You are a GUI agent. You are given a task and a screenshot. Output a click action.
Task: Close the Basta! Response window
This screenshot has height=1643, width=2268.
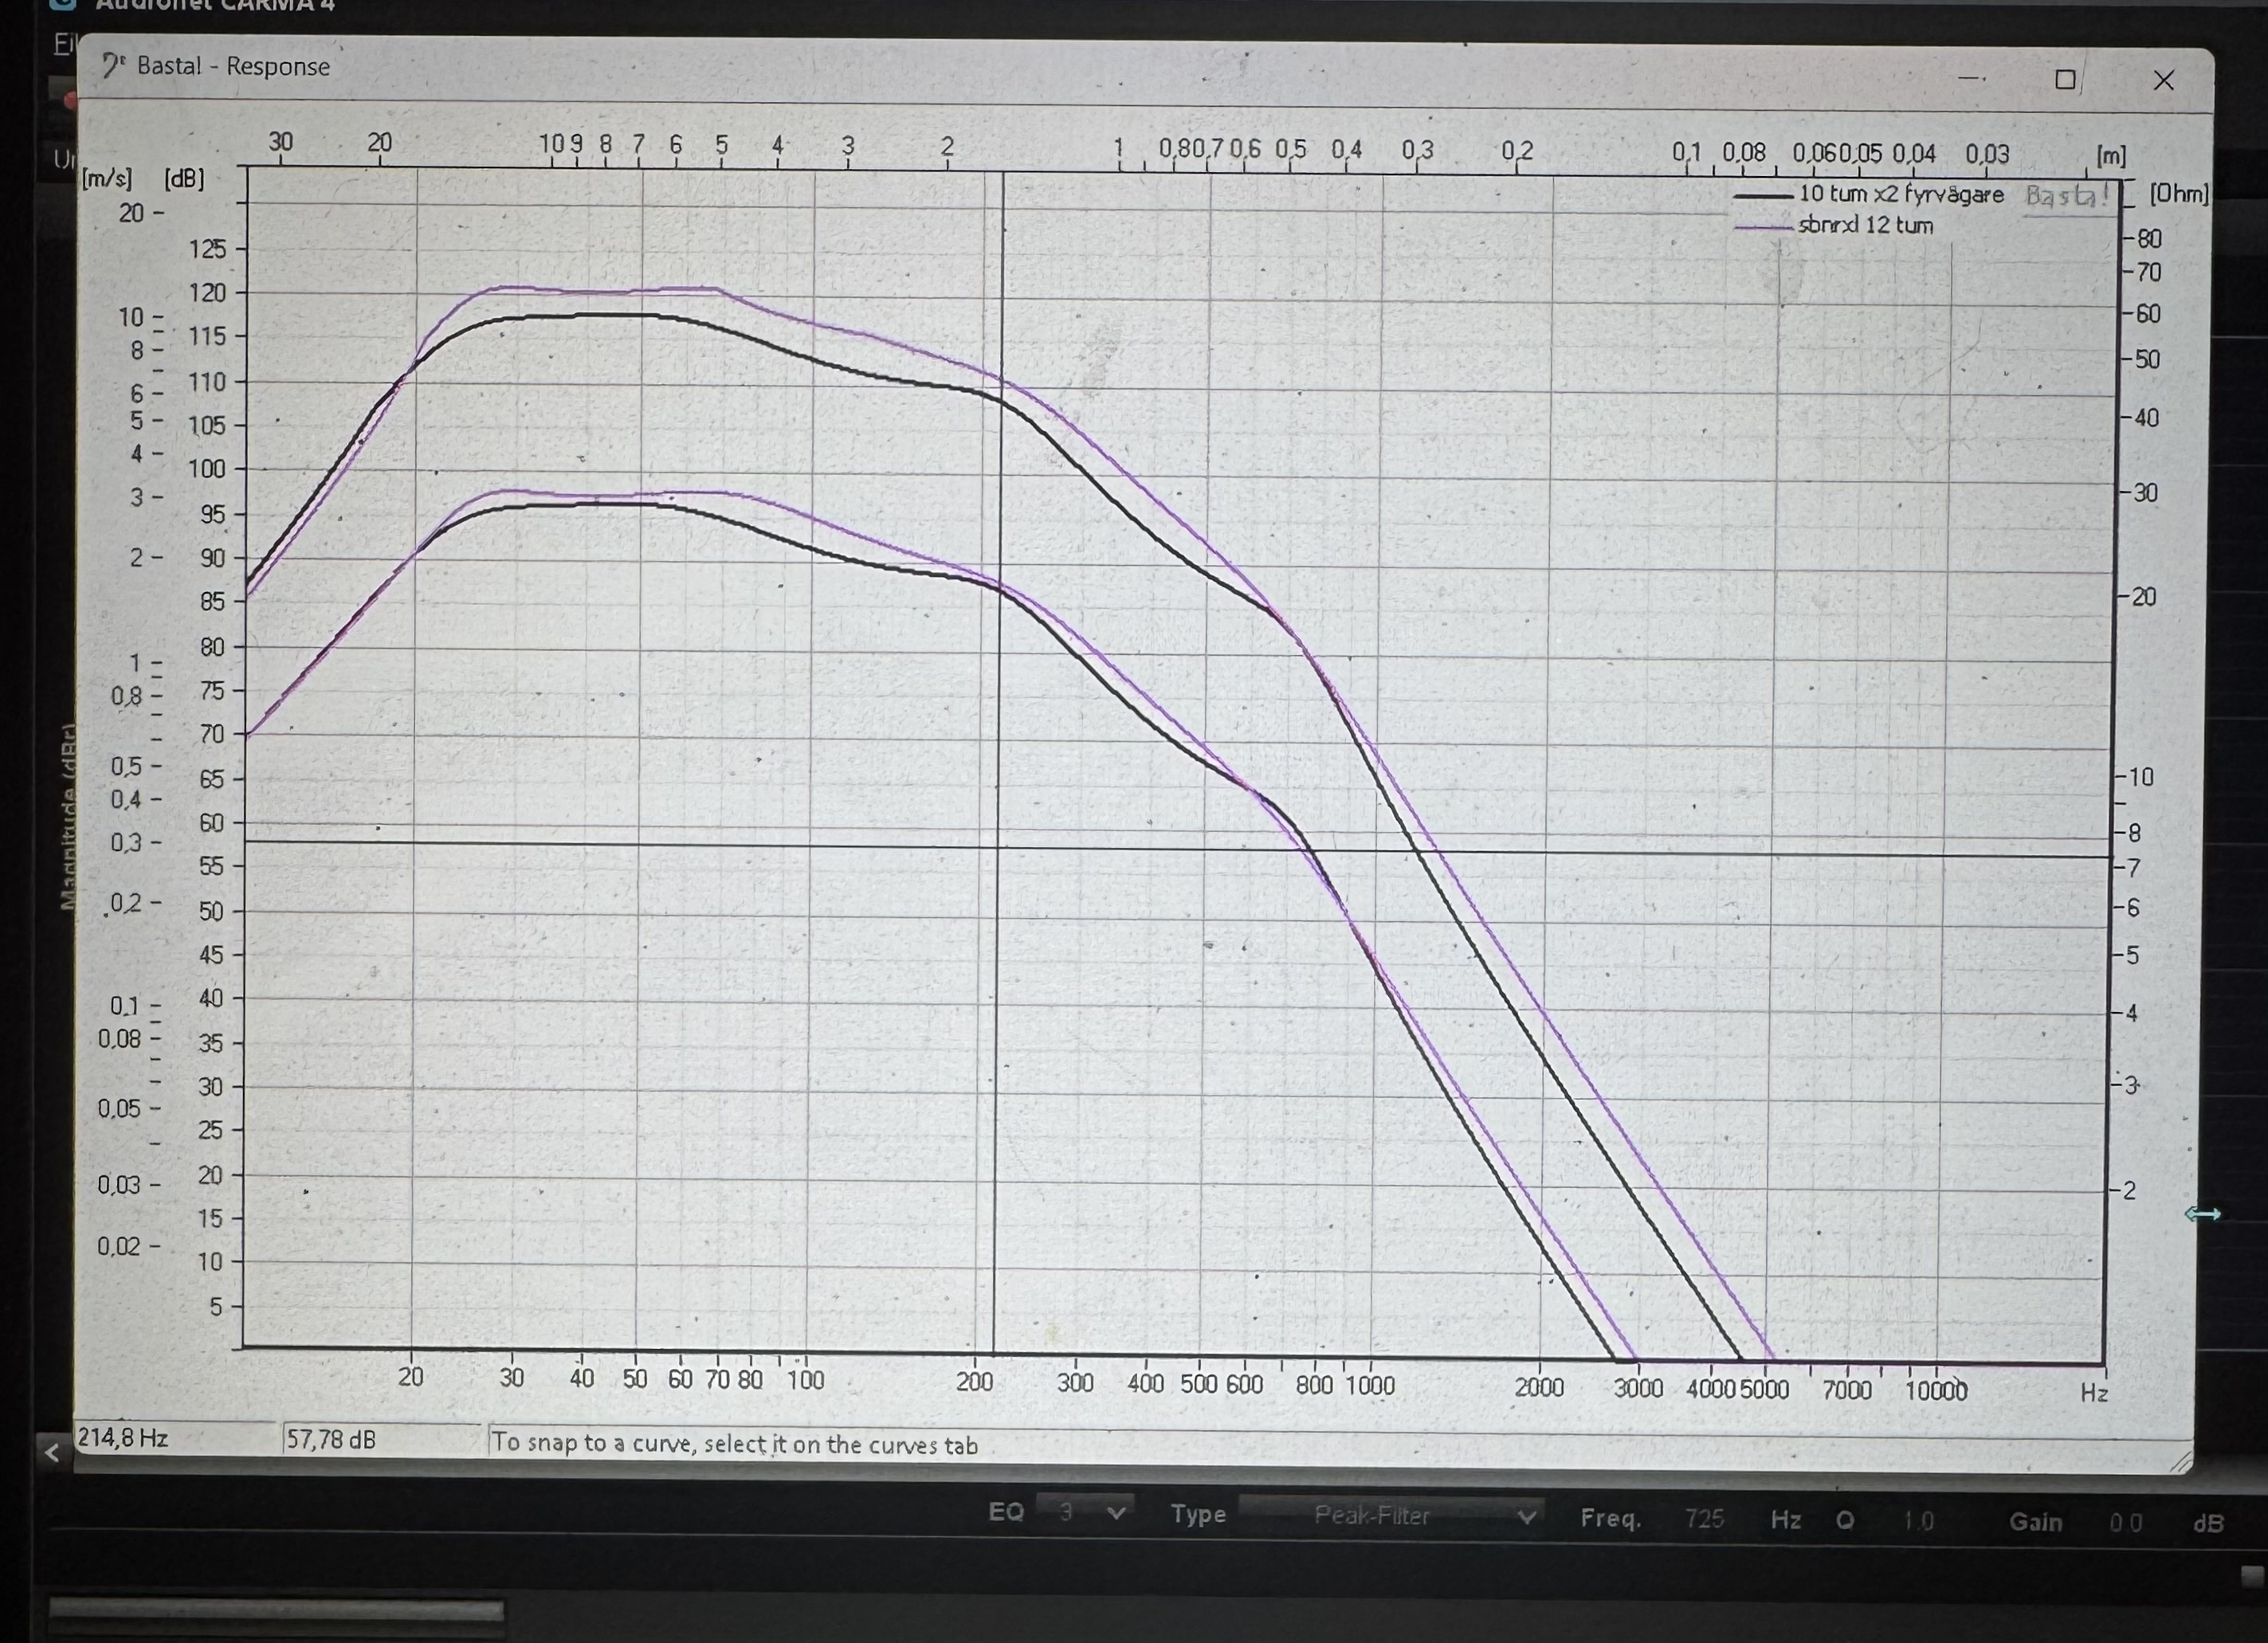pos(2163,81)
